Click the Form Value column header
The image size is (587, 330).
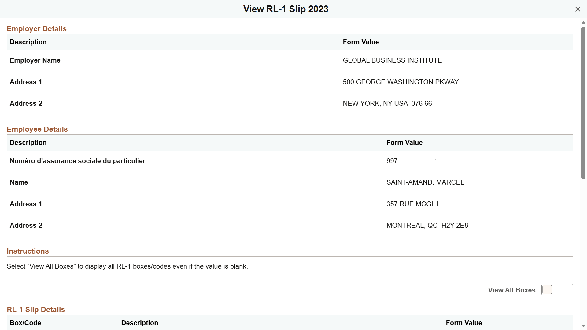[361, 42]
